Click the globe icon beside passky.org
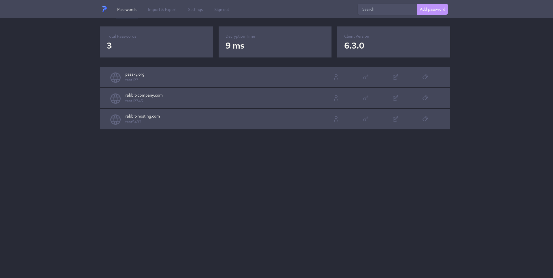The width and height of the screenshot is (553, 278). point(115,77)
